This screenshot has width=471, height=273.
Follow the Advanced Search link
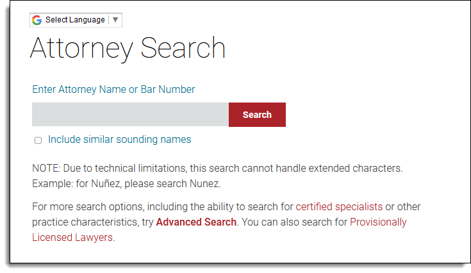[x=196, y=222]
